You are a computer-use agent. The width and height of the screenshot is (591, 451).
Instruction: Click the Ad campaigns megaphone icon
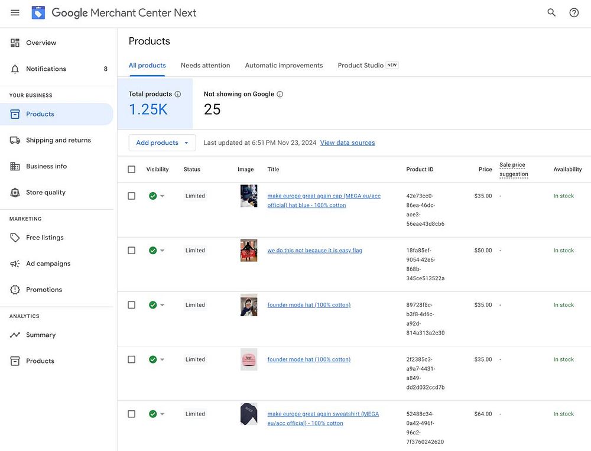(x=15, y=264)
